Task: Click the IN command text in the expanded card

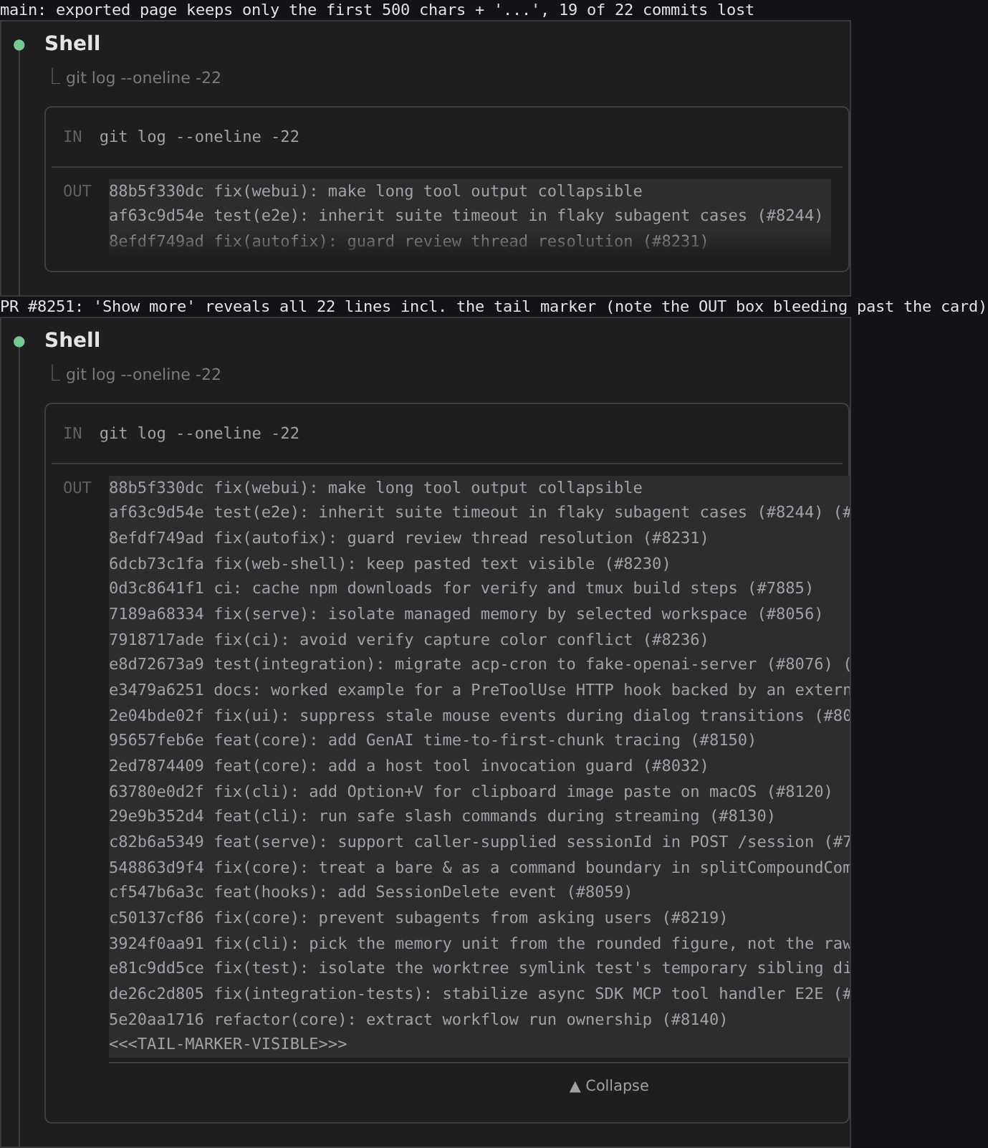Action: click(x=199, y=434)
